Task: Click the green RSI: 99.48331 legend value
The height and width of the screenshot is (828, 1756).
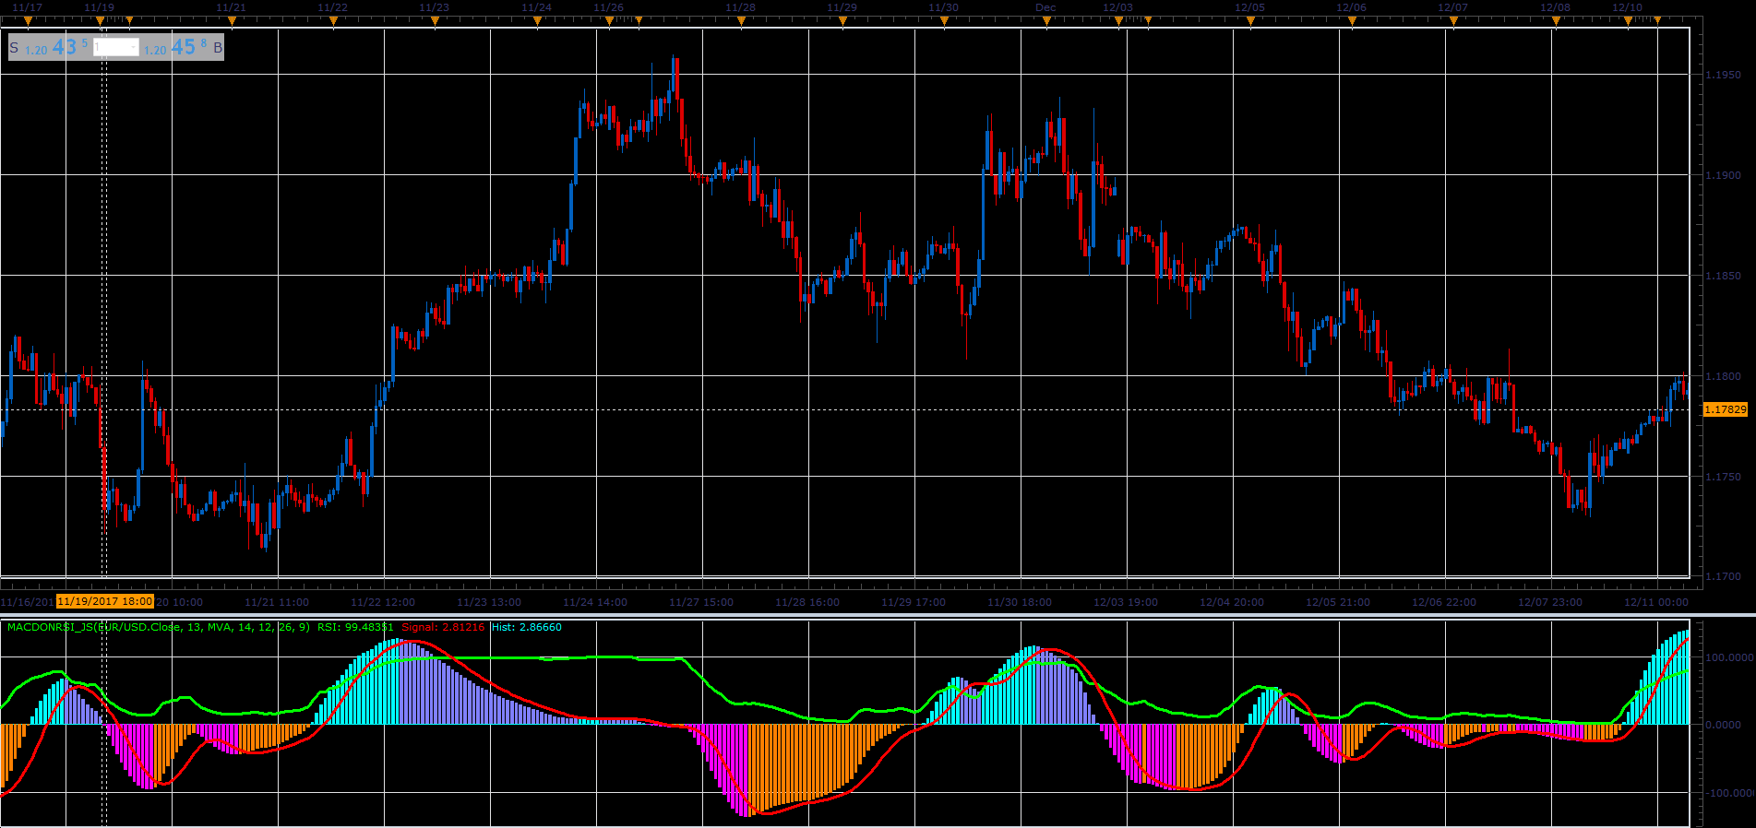Action: pos(355,627)
